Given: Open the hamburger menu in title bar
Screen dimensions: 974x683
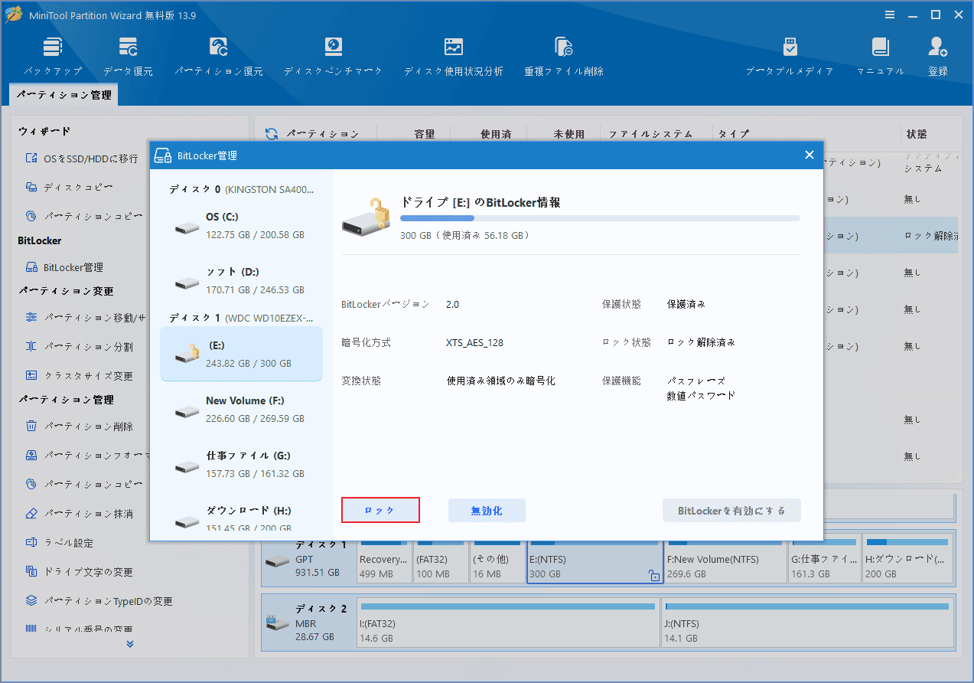Looking at the screenshot, I should click(890, 15).
